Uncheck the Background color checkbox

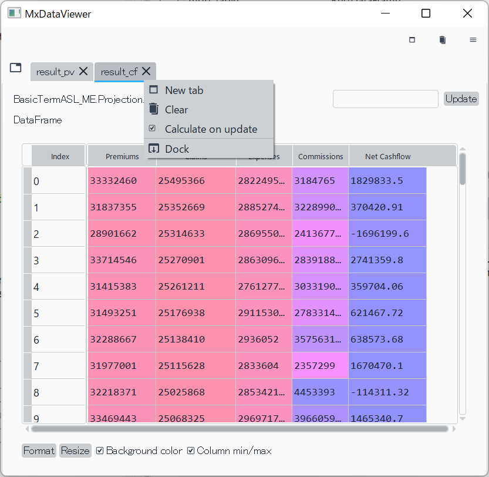click(x=100, y=451)
